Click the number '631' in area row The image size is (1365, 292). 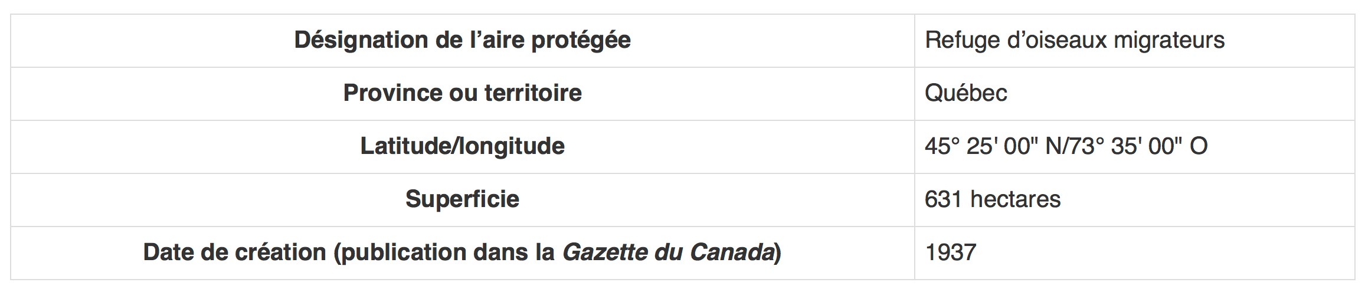tap(943, 199)
